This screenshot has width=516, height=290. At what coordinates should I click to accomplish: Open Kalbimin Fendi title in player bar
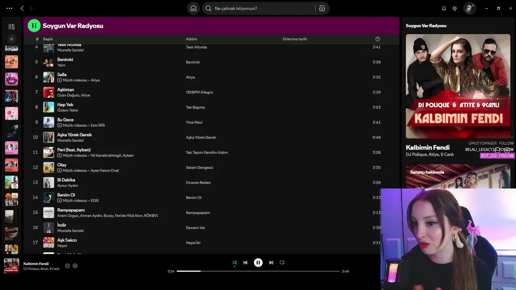point(36,264)
